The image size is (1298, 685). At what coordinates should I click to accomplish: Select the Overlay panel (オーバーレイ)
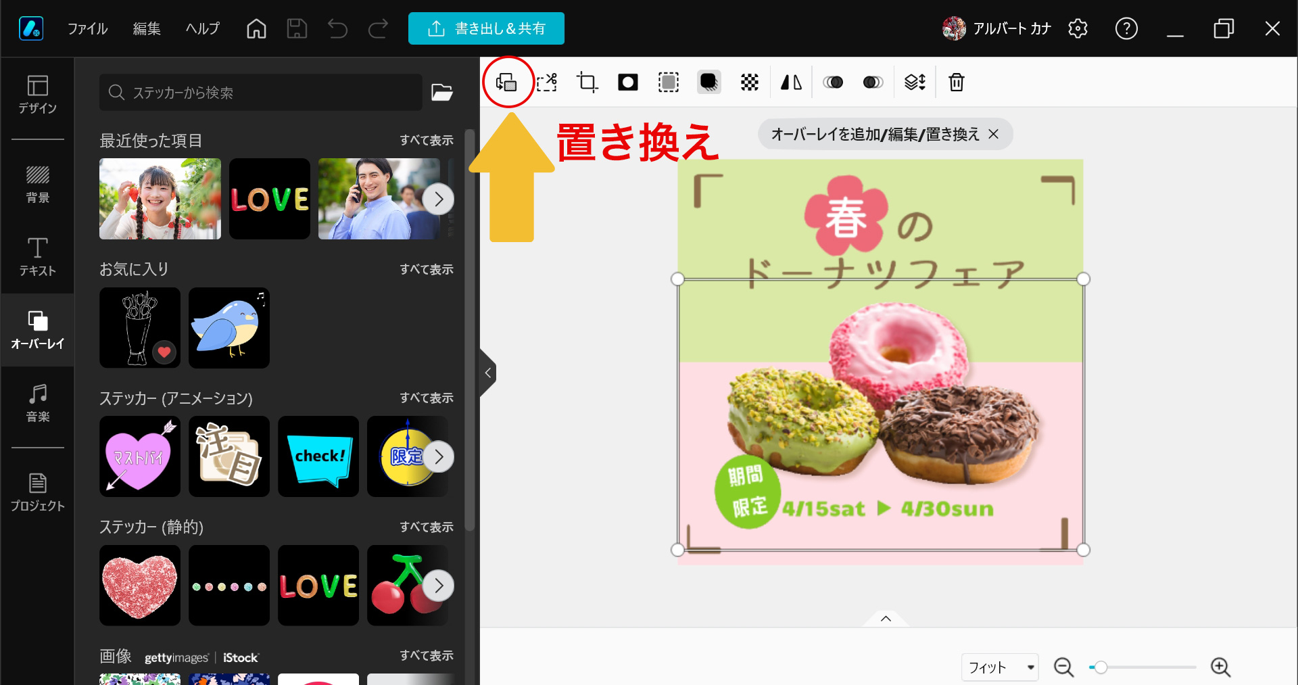37,330
